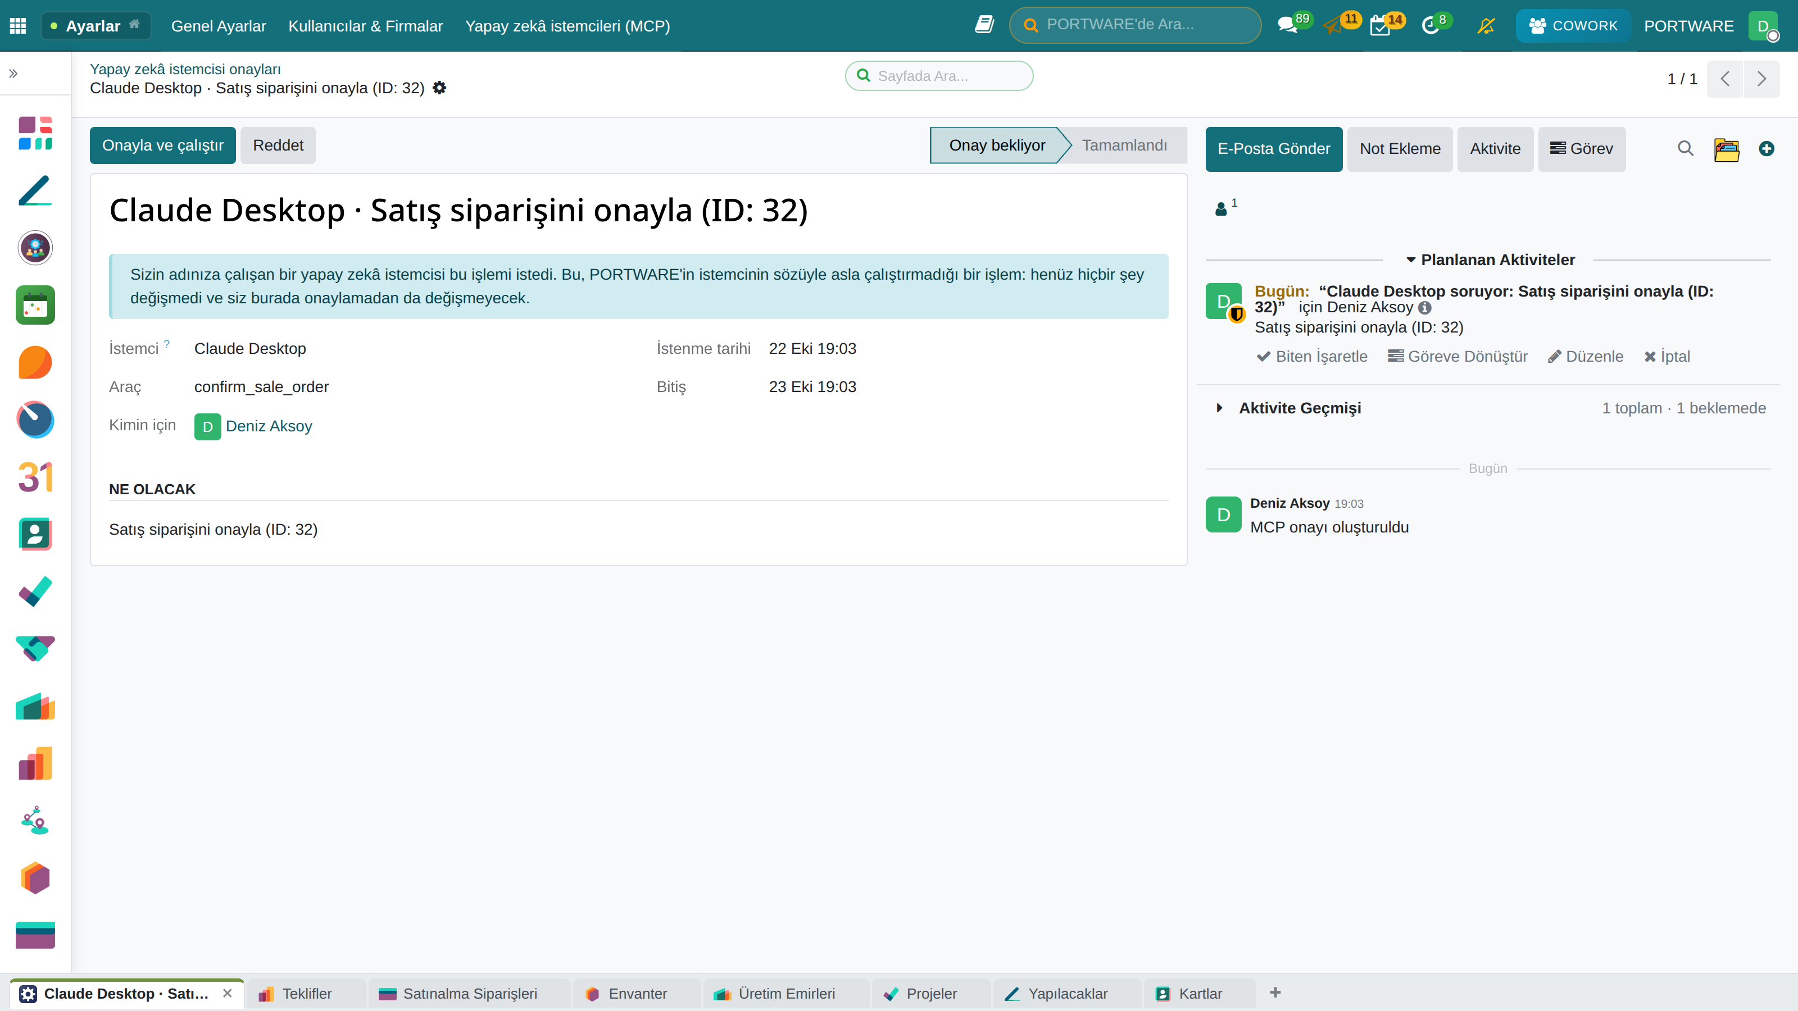
Task: Open the Deniz Aksoy user link
Action: (x=269, y=426)
